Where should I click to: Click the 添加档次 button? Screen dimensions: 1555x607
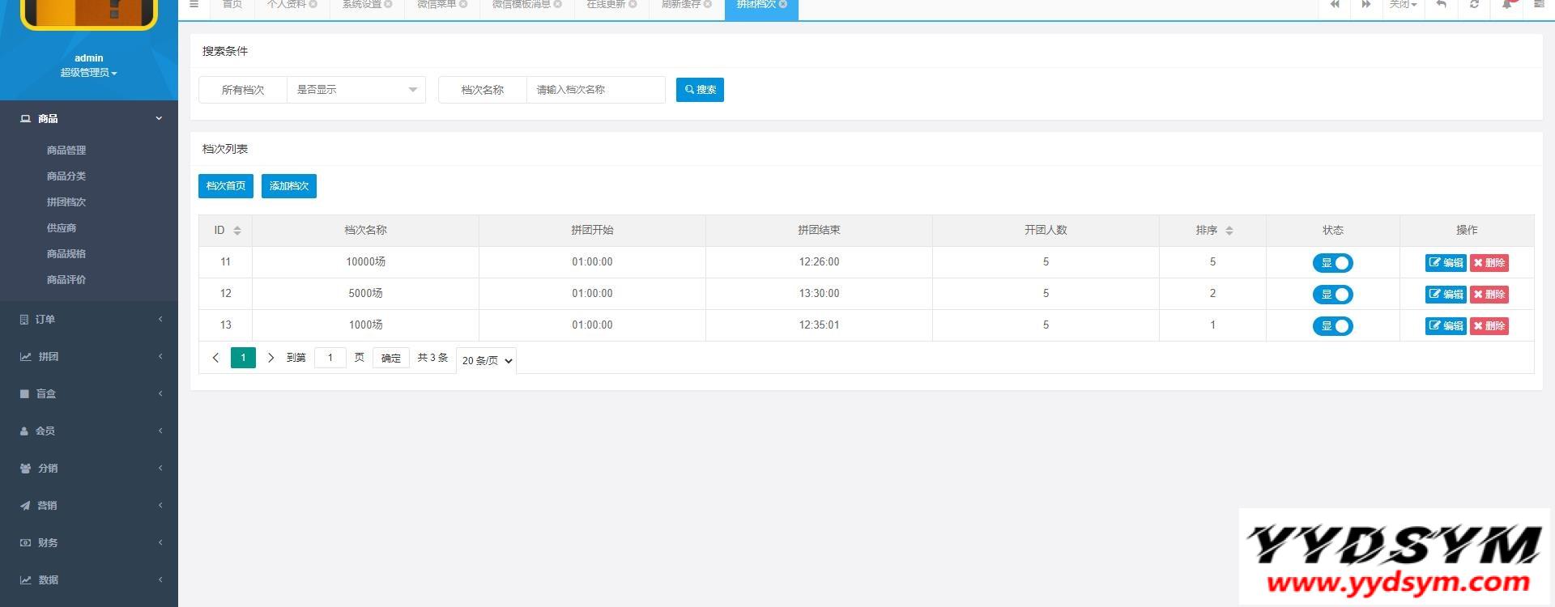pos(289,186)
